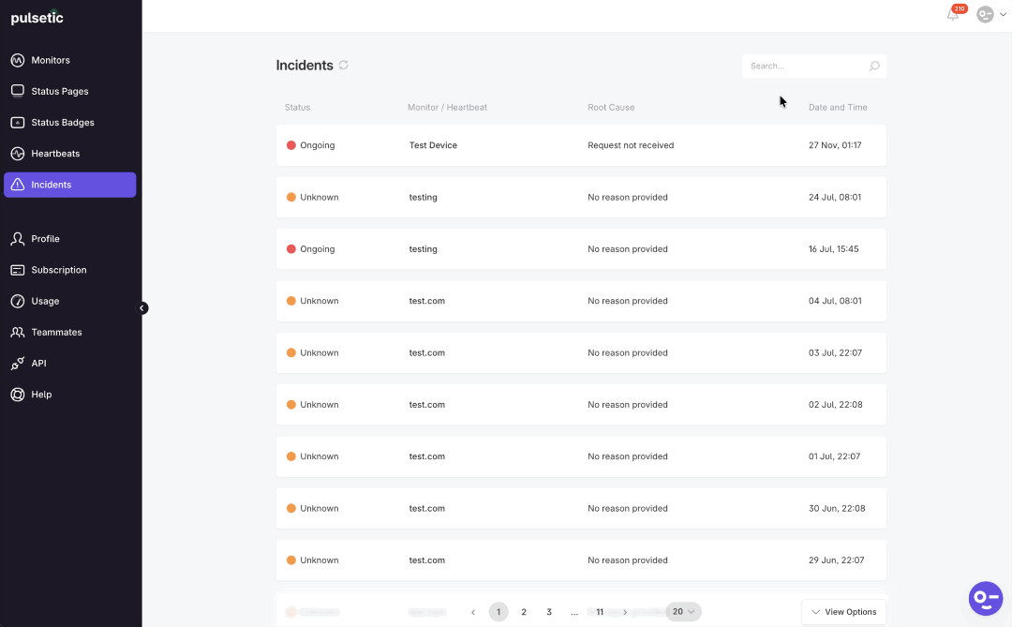Viewport: 1012px width, 627px height.
Task: Jump to pagination page 11
Action: pos(600,611)
